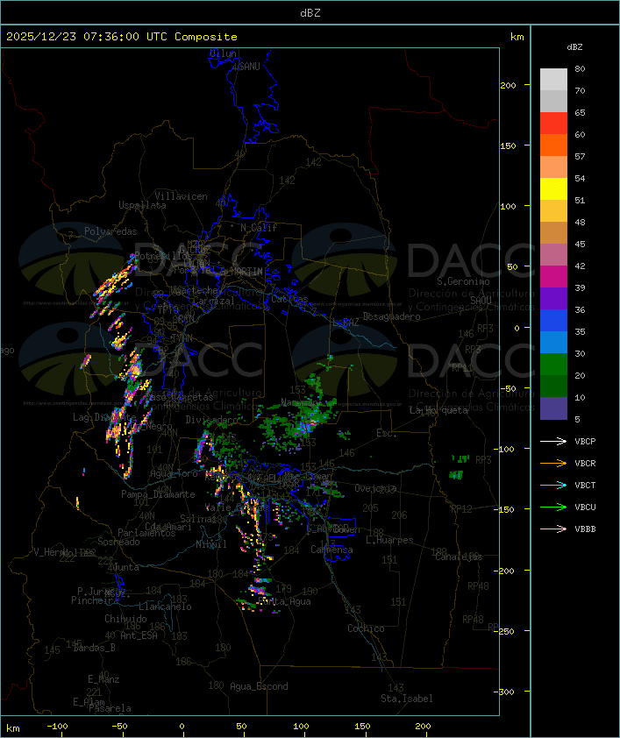Select the green 20-30 dBZ swatch
This screenshot has width=620, height=738.
[553, 364]
